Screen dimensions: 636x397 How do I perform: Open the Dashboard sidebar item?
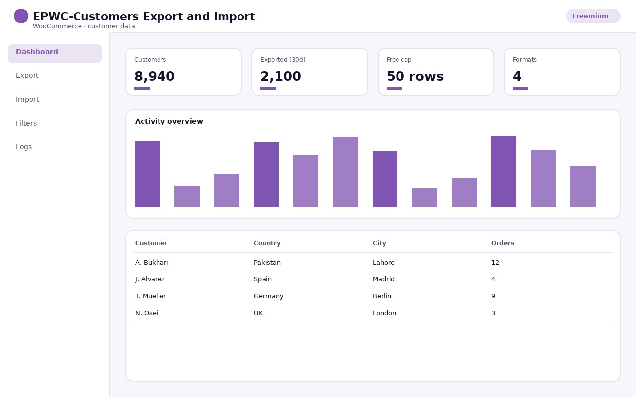point(55,53)
